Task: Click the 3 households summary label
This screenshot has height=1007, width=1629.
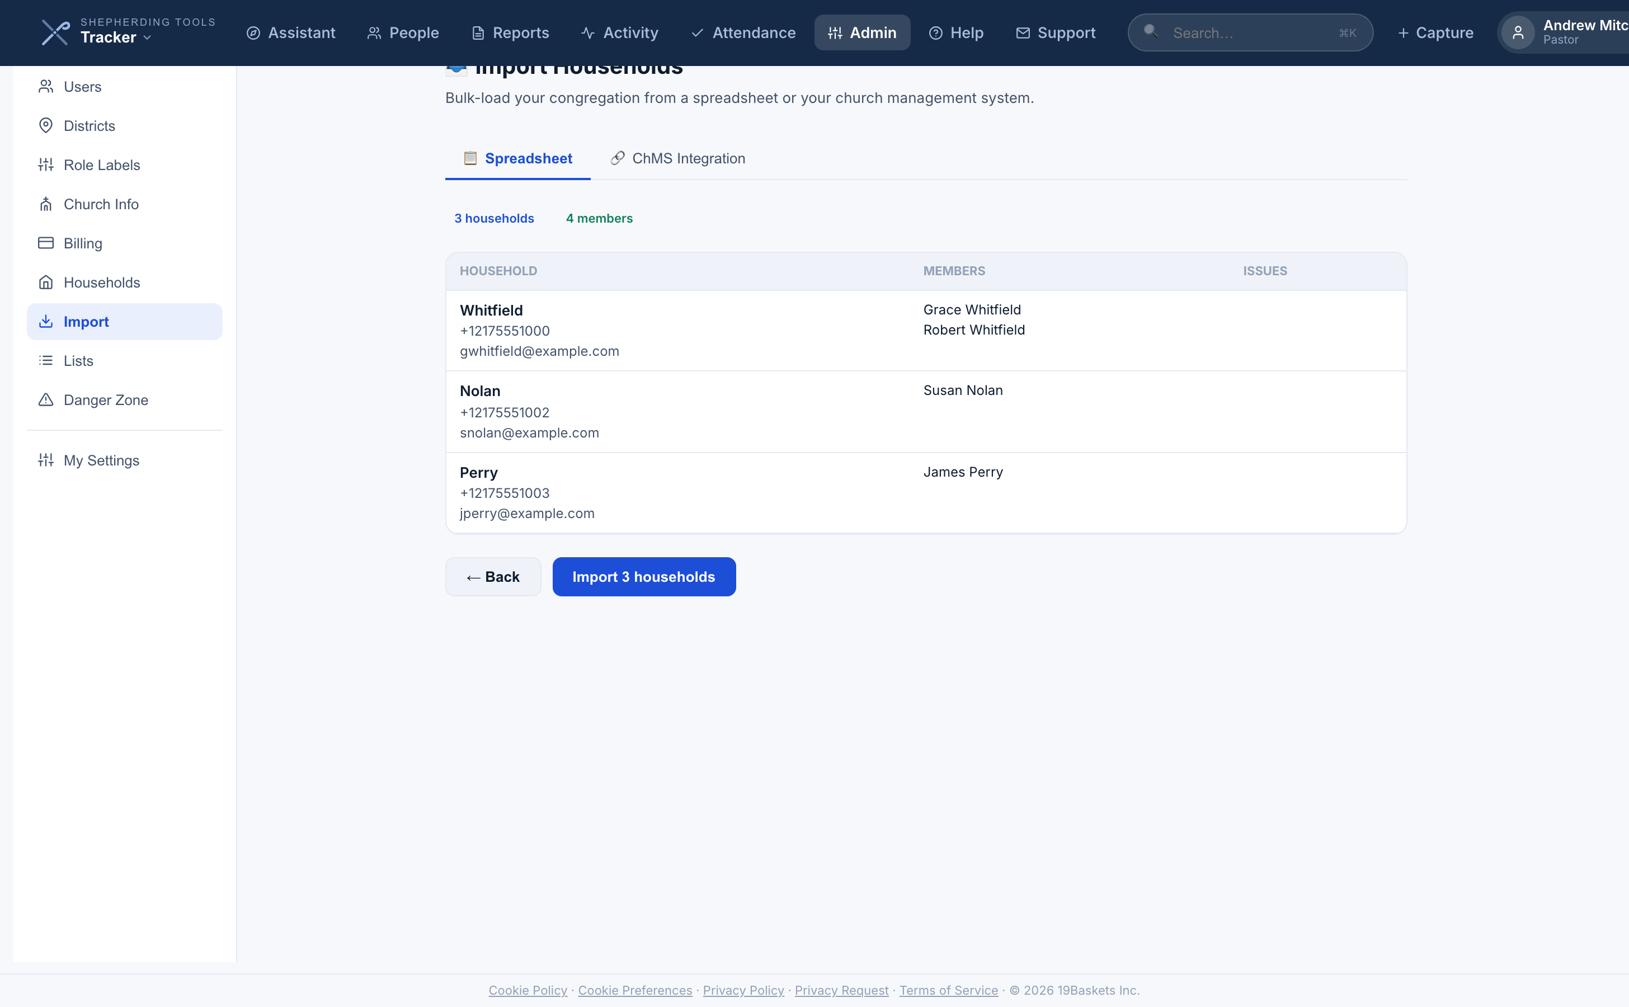Action: [494, 218]
